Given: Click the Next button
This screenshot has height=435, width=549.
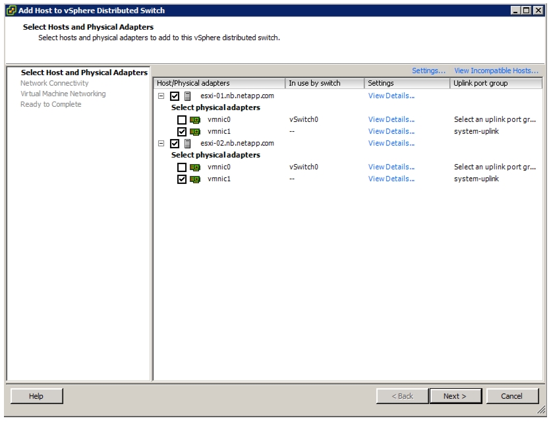Looking at the screenshot, I should pyautogui.click(x=455, y=396).
